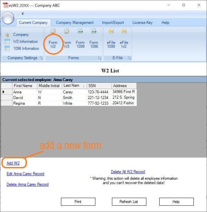Open 1096 Infomation settings
This screenshot has width=207, height=212.
(x=26, y=48)
